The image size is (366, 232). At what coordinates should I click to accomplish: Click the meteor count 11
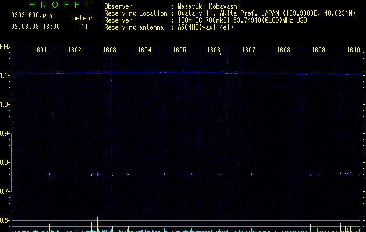[x=84, y=27]
